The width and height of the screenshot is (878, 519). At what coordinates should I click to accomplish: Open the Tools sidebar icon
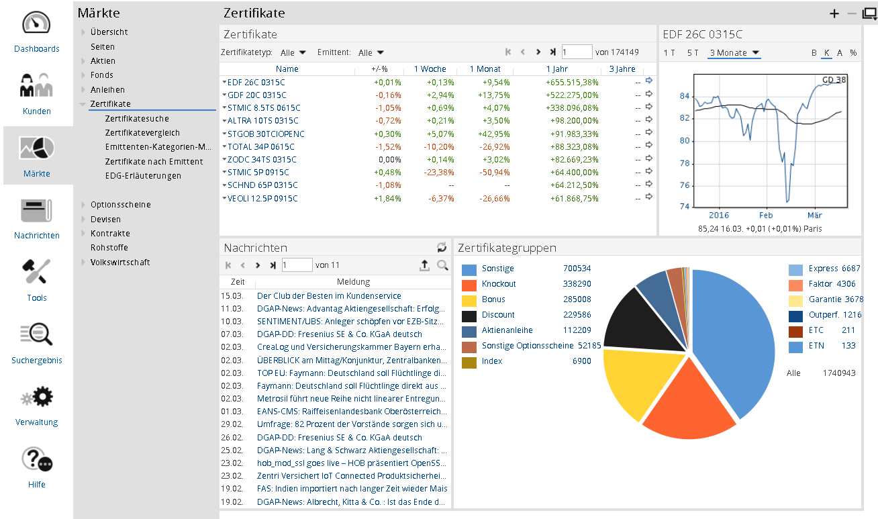coord(36,273)
